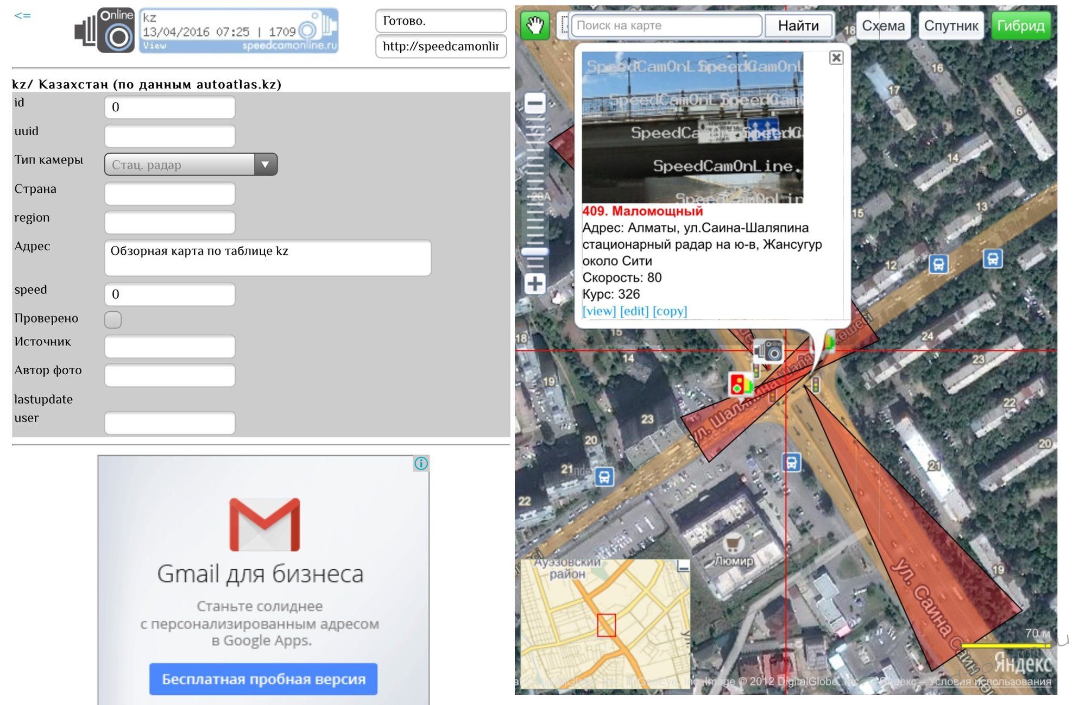The width and height of the screenshot is (1085, 705).
Task: Select the hand pan tool on map
Action: (x=535, y=25)
